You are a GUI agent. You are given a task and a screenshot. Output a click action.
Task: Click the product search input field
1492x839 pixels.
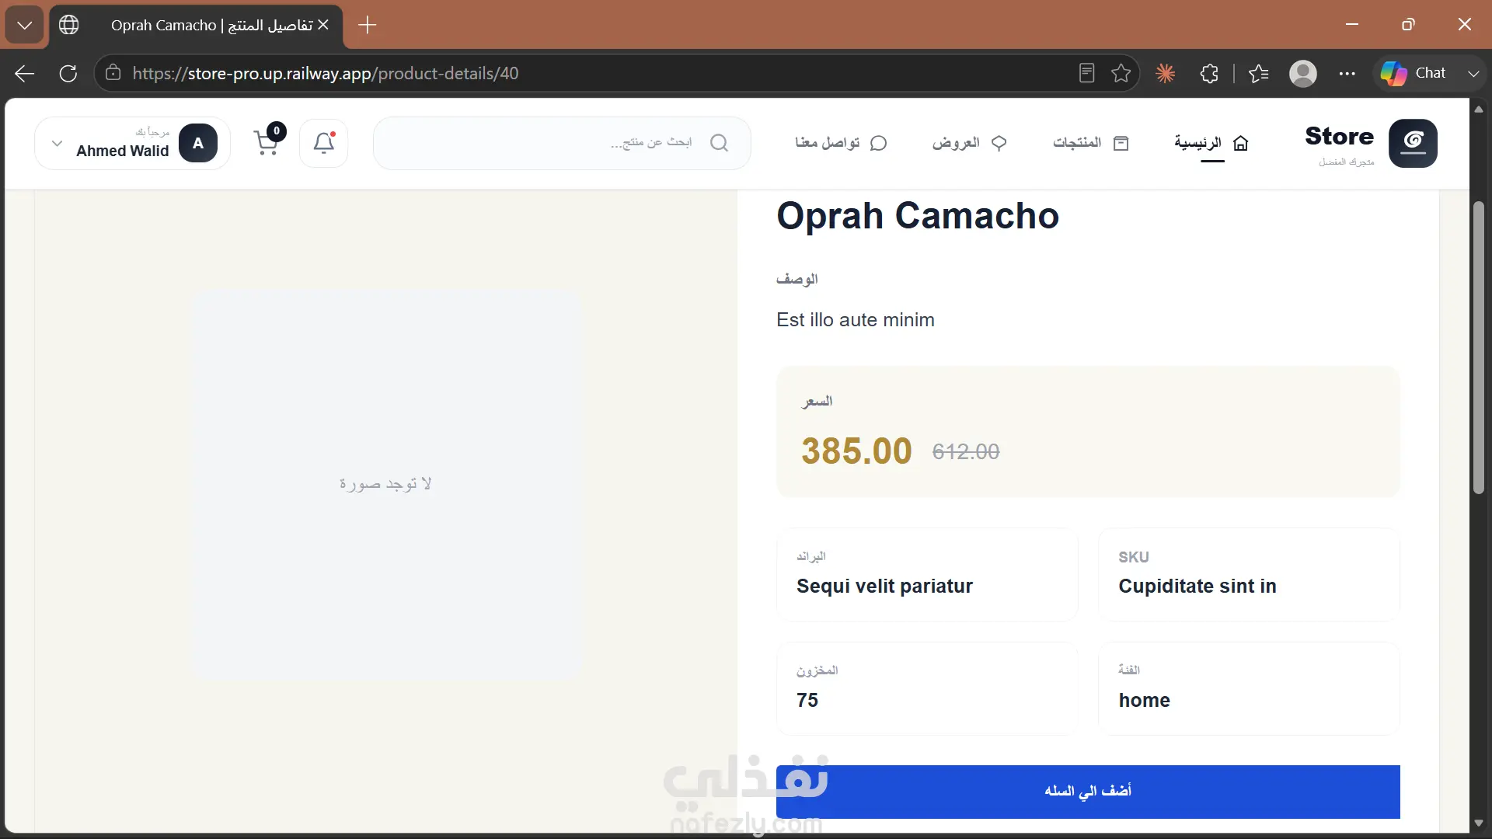coord(562,143)
